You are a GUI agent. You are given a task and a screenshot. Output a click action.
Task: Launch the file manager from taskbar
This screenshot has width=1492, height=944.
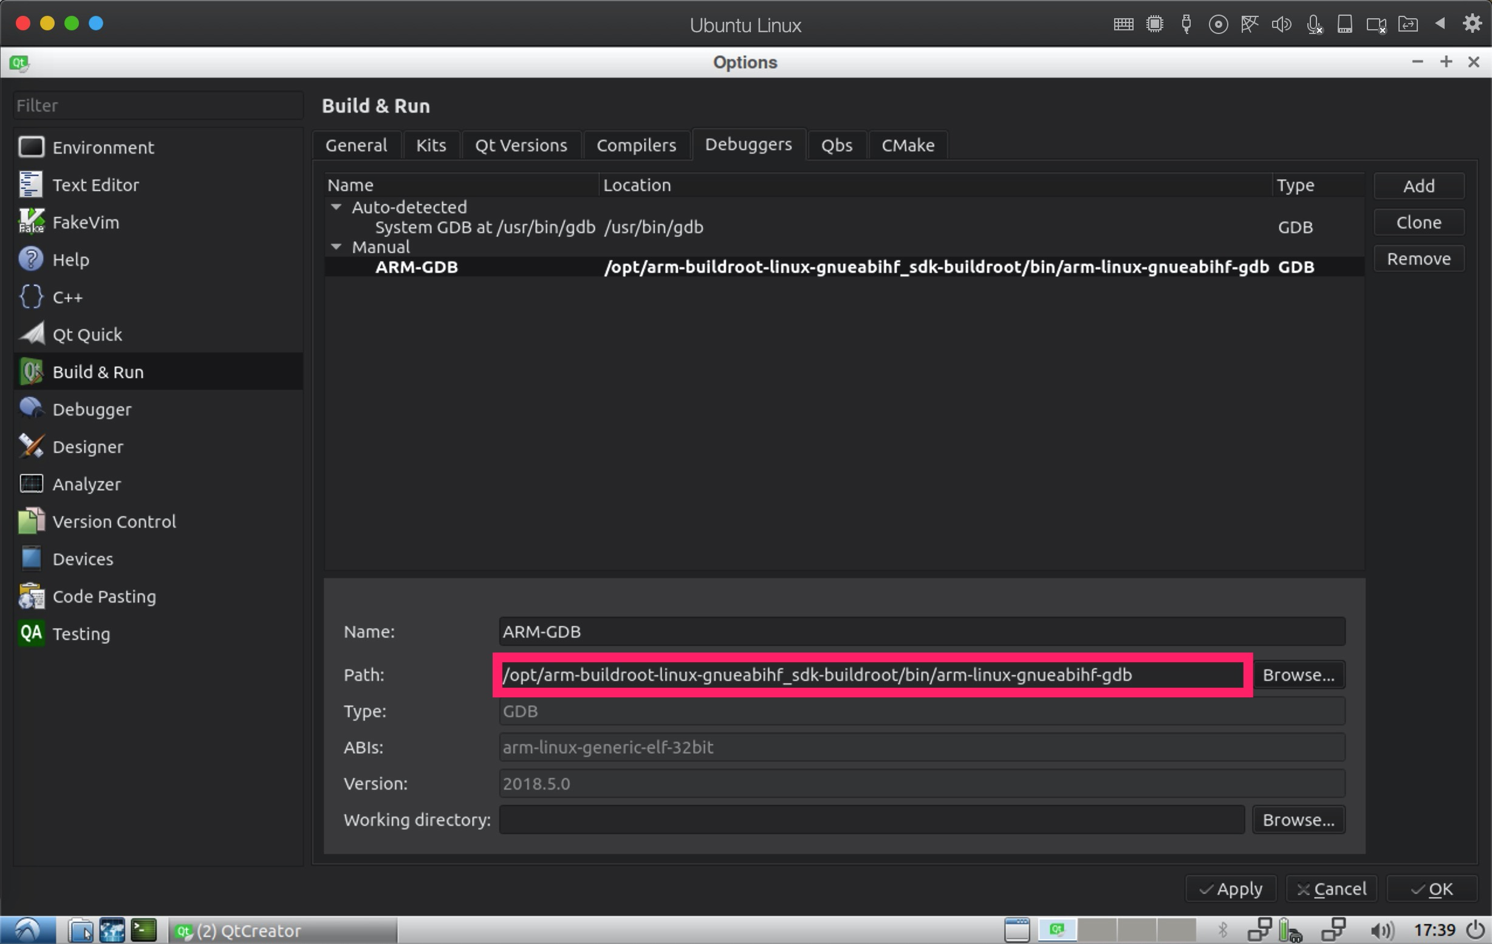[80, 930]
